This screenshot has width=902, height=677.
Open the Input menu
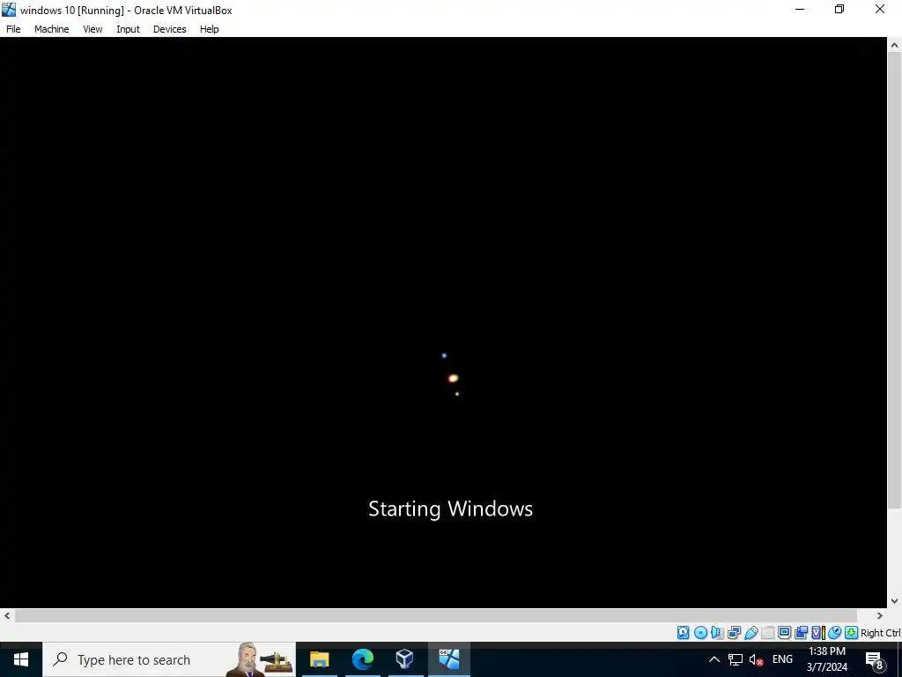pyautogui.click(x=128, y=29)
